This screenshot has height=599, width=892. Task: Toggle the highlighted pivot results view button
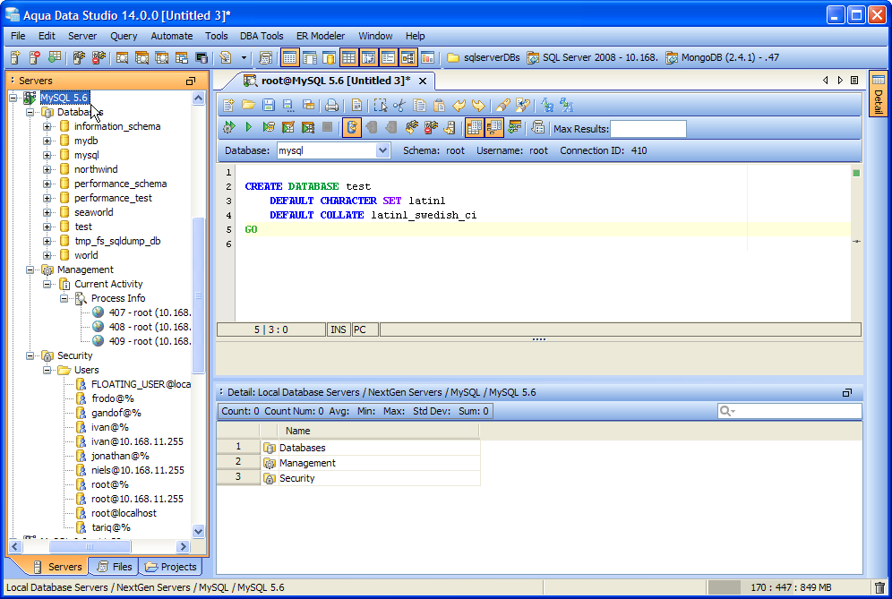(493, 127)
